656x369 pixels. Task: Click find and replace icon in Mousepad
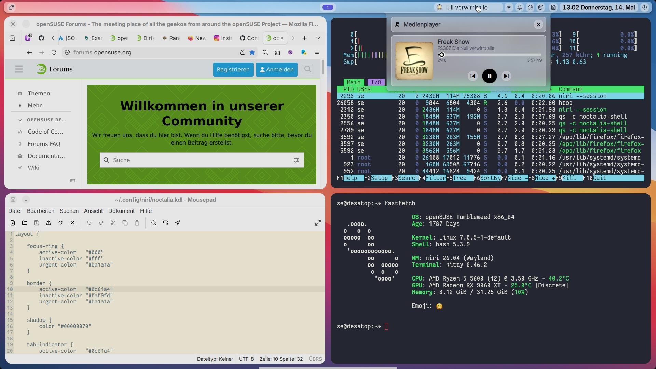(166, 223)
